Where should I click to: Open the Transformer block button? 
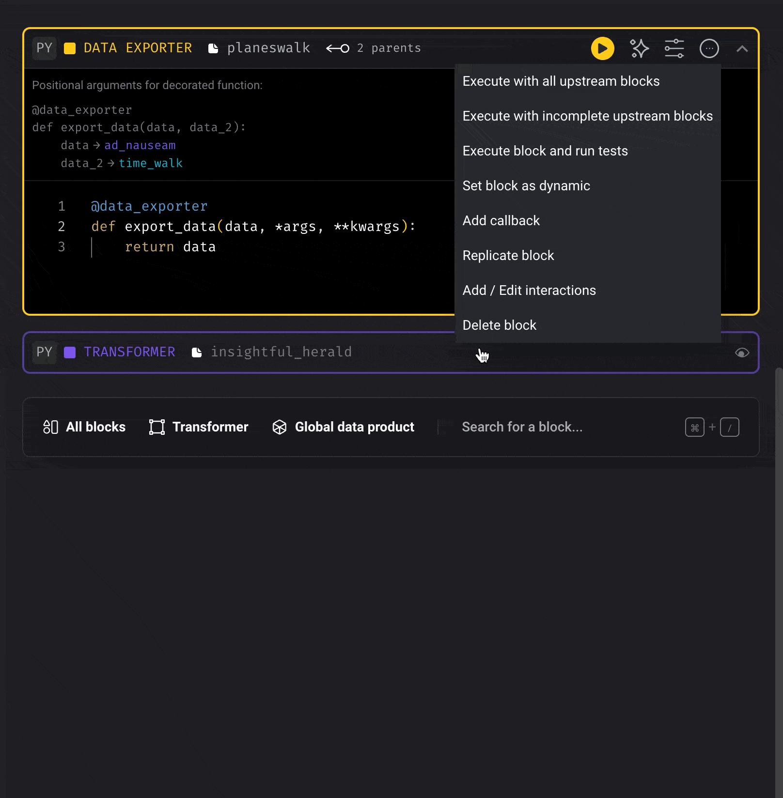tap(199, 427)
